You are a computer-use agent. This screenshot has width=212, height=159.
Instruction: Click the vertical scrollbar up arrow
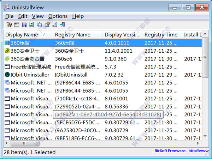coord(205,34)
